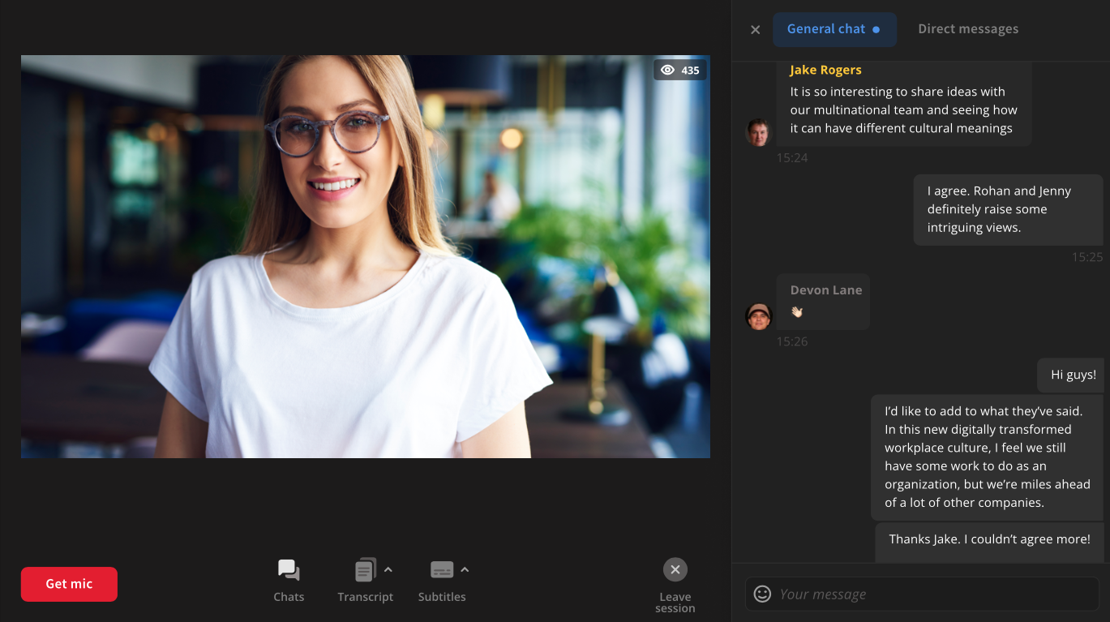Expand the Subtitles options chevron
The width and height of the screenshot is (1110, 622).
465,570
